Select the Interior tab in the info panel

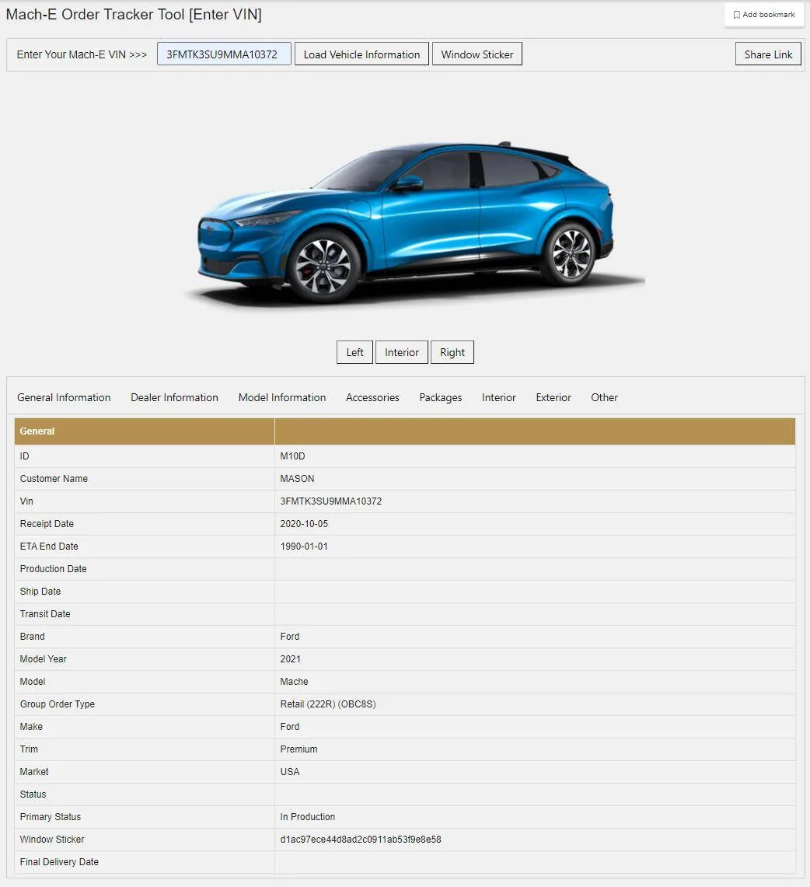pos(499,398)
